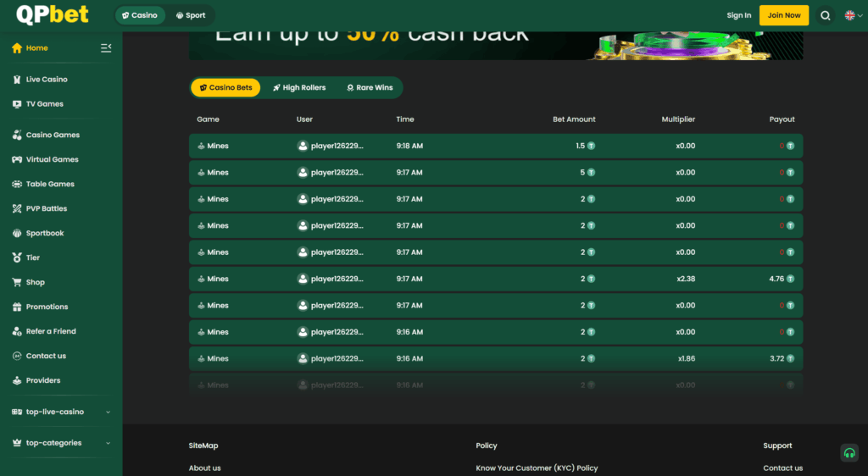
Task: Click the SiteMap footer heading
Action: coord(203,446)
